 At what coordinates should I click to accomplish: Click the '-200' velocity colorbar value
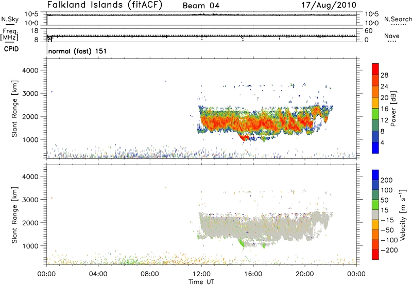pos(389,250)
